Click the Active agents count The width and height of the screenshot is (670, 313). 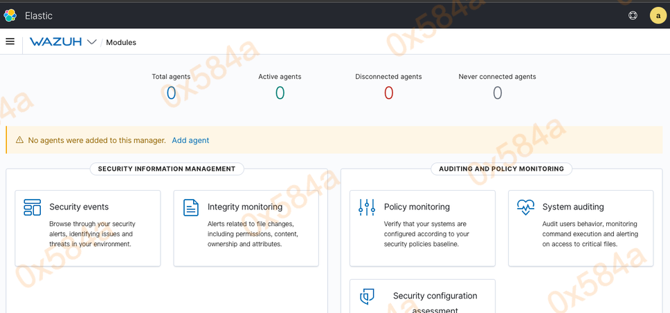[x=280, y=93]
